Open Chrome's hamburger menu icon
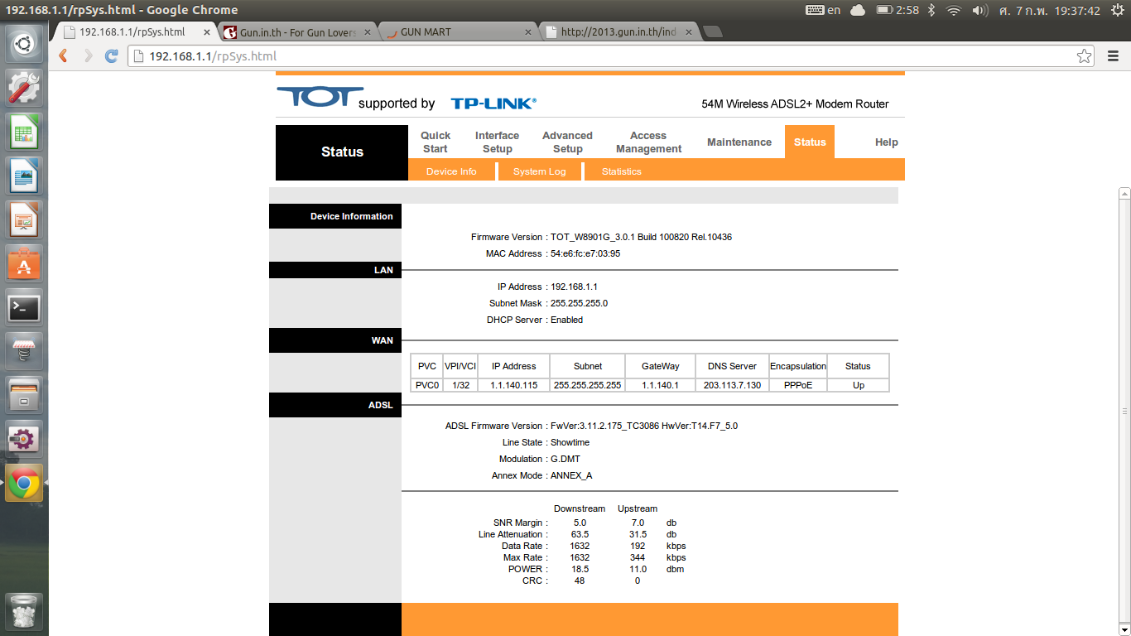 [1113, 56]
